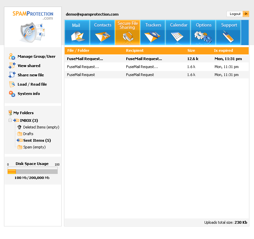254x239 pixels.
Task: Select My Folders heading
Action: 24,113
